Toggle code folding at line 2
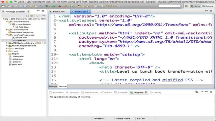 pyautogui.click(x=57, y=21)
